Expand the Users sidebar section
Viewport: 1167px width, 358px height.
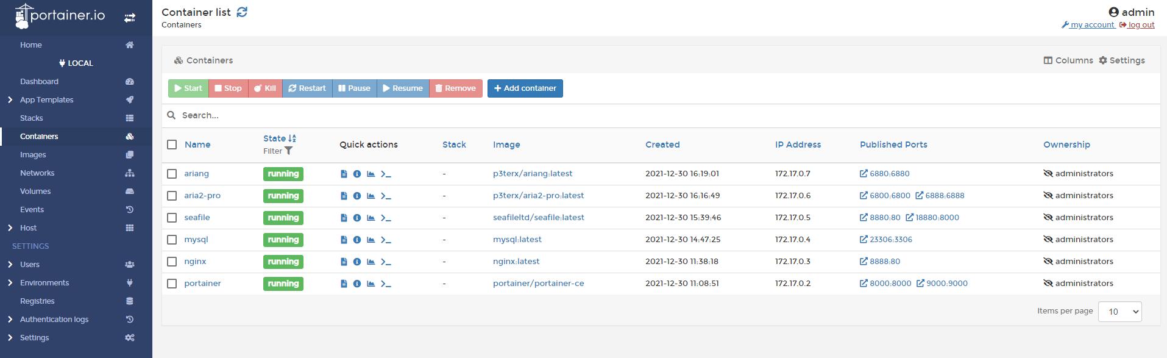point(10,264)
